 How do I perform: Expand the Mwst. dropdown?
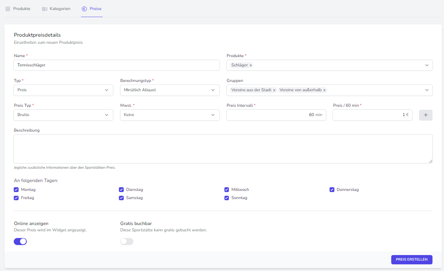[170, 115]
